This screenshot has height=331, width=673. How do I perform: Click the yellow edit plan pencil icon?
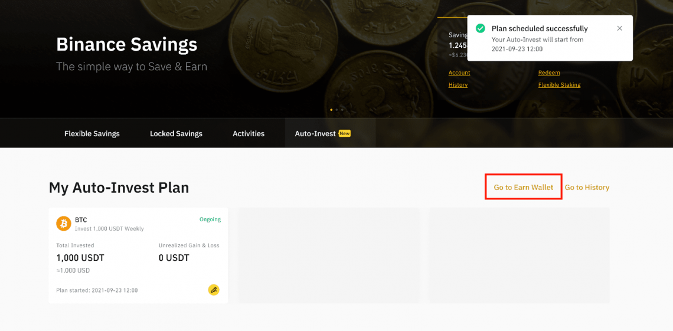214,290
